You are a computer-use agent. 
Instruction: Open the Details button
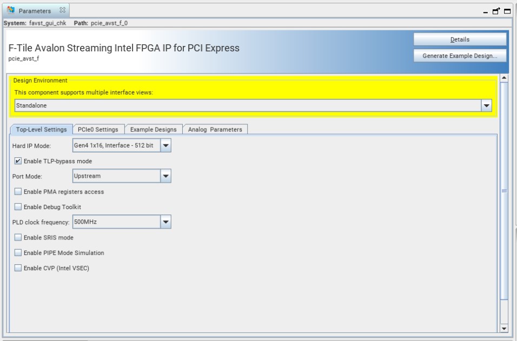(x=460, y=39)
